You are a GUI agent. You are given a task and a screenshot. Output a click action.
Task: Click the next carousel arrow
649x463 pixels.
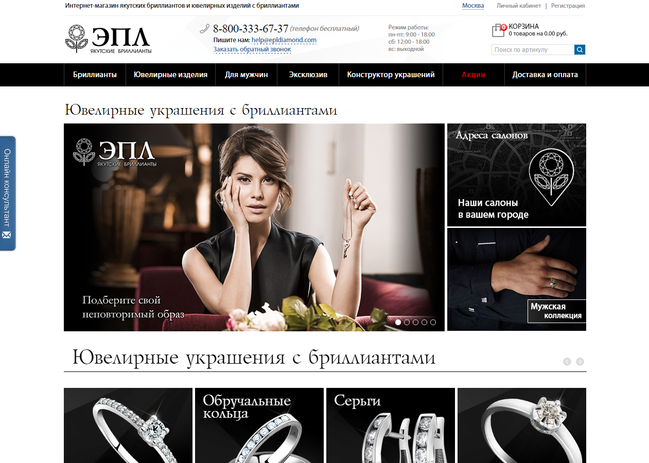coord(580,362)
